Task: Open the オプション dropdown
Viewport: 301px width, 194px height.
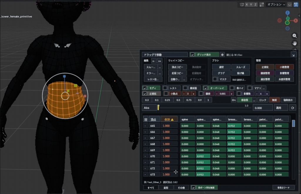Action: [x=276, y=4]
